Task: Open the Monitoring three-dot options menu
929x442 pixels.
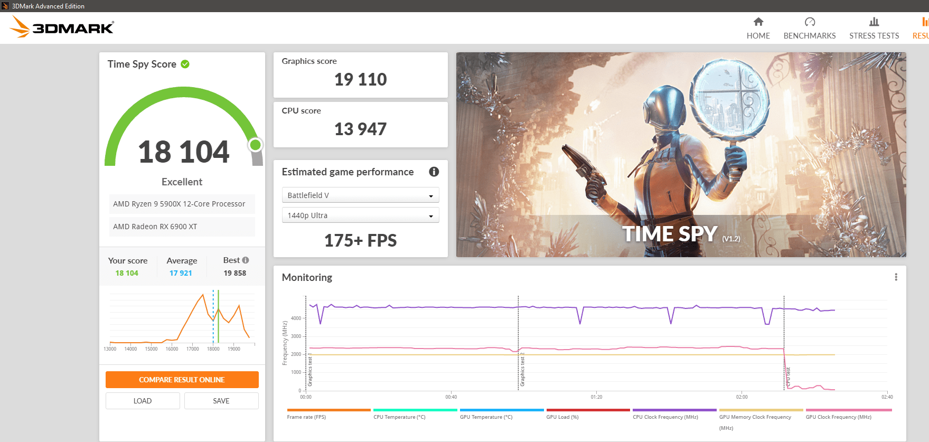Action: coord(896,277)
